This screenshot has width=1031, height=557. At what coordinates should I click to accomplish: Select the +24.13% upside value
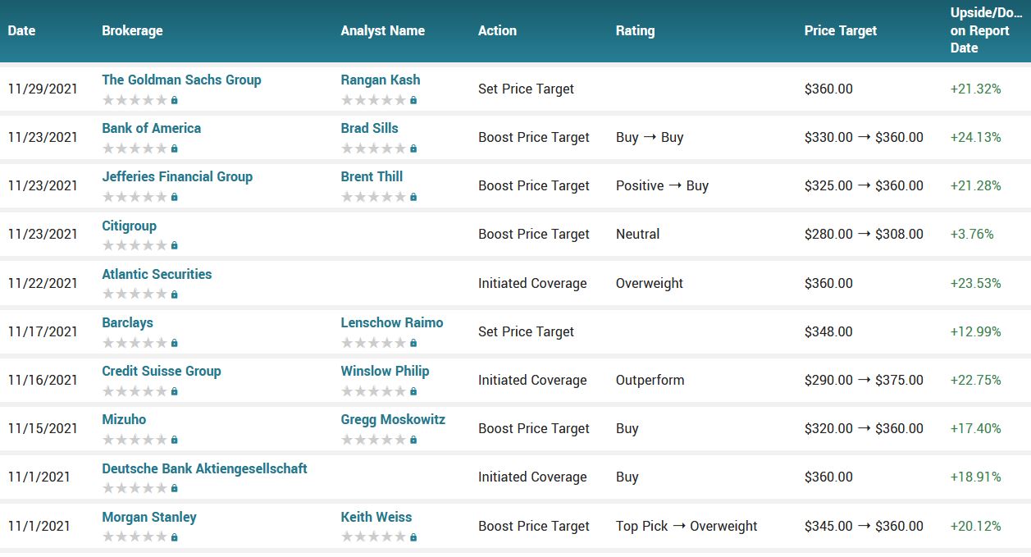pos(975,137)
